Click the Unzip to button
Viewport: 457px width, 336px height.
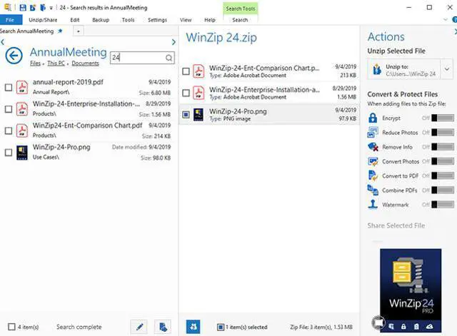pyautogui.click(x=403, y=70)
